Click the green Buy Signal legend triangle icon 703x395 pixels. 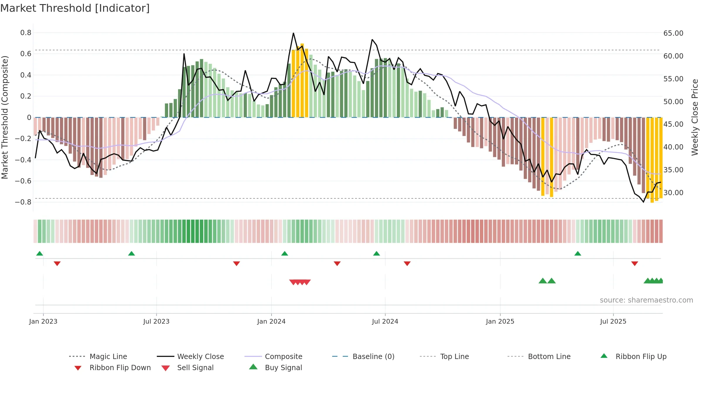[253, 367]
